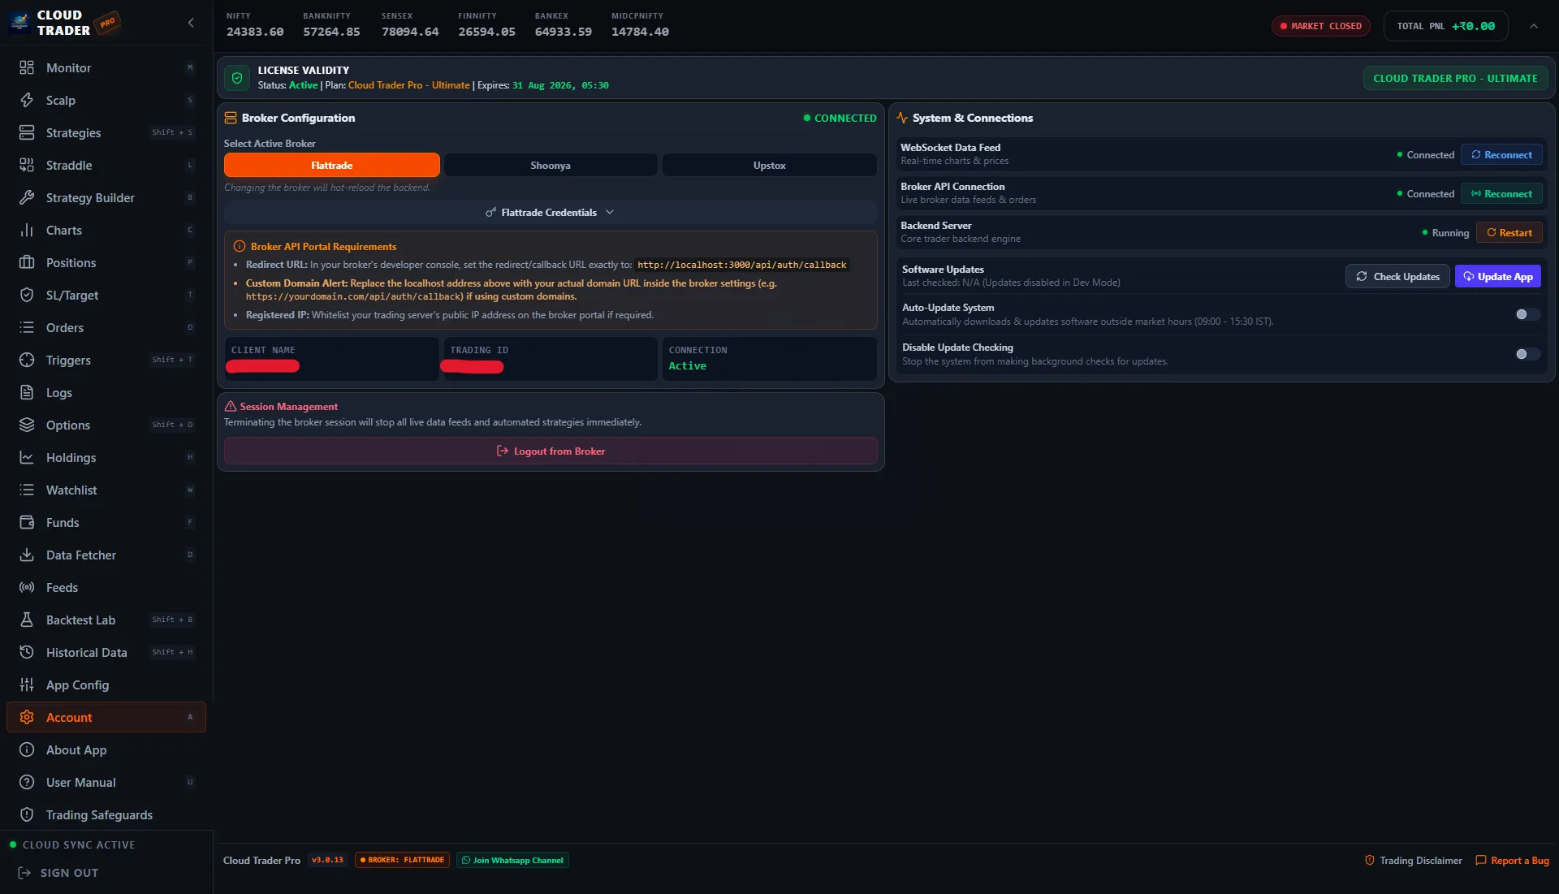Viewport: 1559px width, 894px height.
Task: Click the Session Management warning icon
Action: [x=231, y=406]
